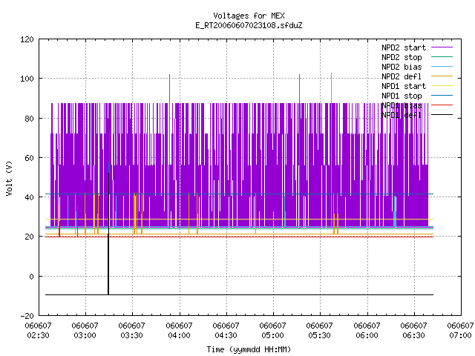Click the "NPD2 defl" legend label
Screen dimensions: 475x356
pos(402,76)
